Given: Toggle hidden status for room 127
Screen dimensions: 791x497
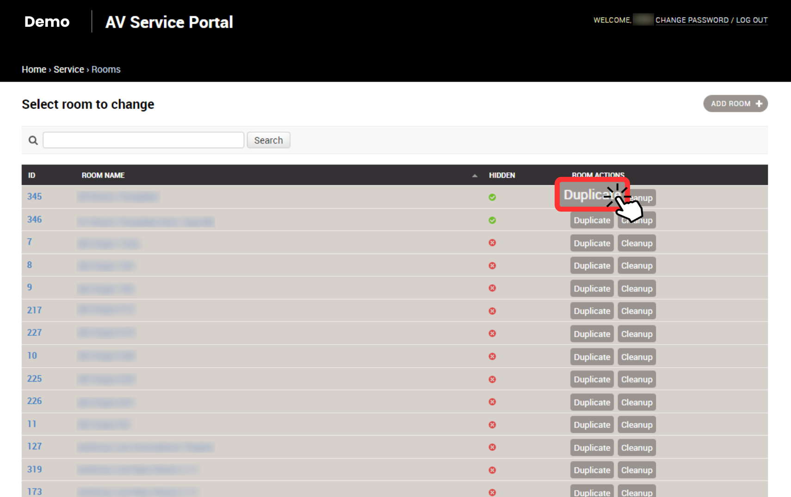Looking at the screenshot, I should tap(492, 448).
